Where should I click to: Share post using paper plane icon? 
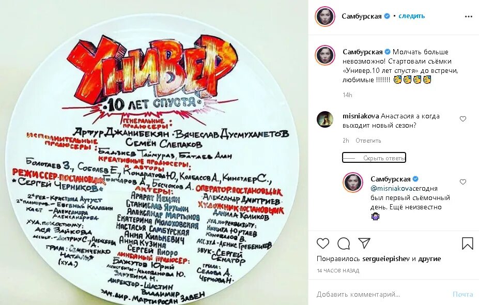[364, 243]
